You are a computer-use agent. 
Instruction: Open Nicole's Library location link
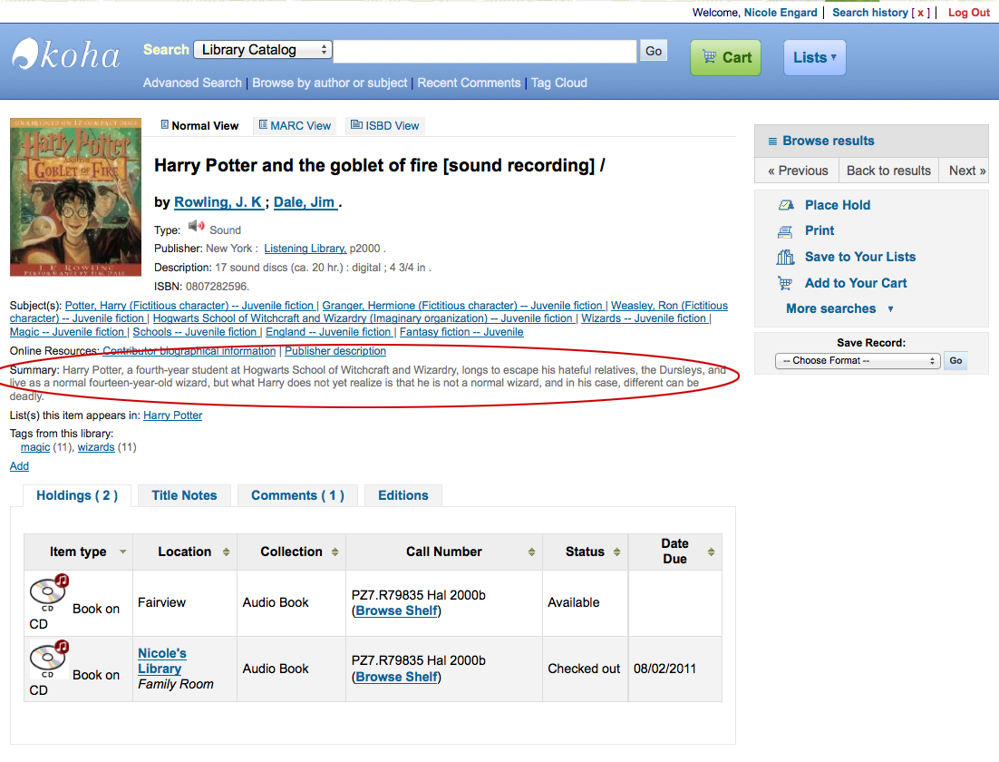pos(162,660)
